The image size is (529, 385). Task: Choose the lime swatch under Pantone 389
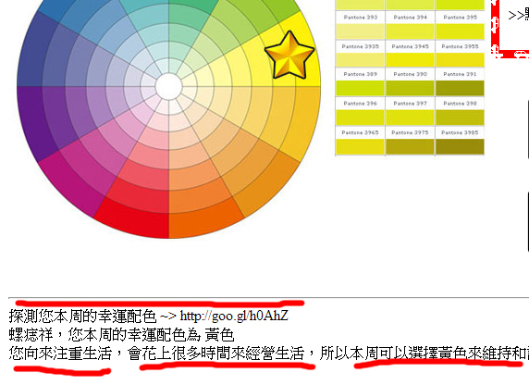[x=361, y=88]
